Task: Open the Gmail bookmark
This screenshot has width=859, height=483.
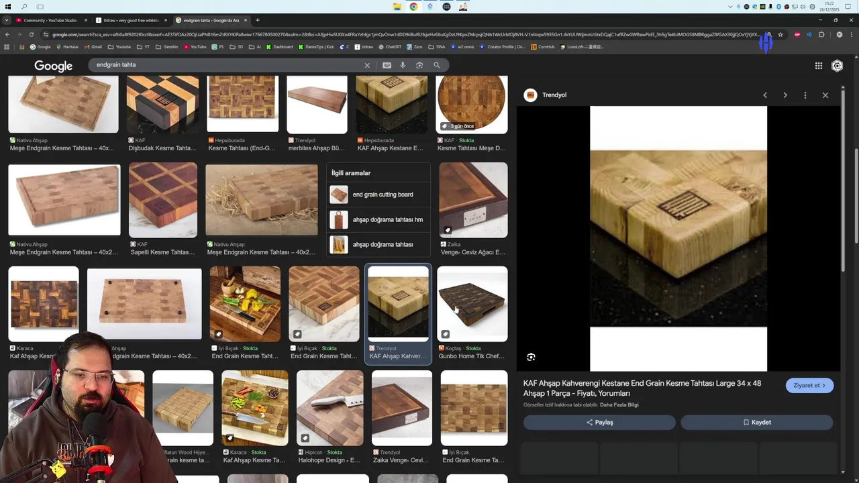Action: (x=93, y=47)
